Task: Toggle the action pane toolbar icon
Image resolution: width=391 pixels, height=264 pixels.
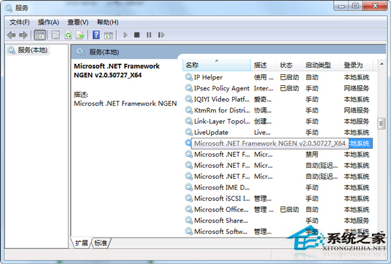Action: [x=108, y=35]
